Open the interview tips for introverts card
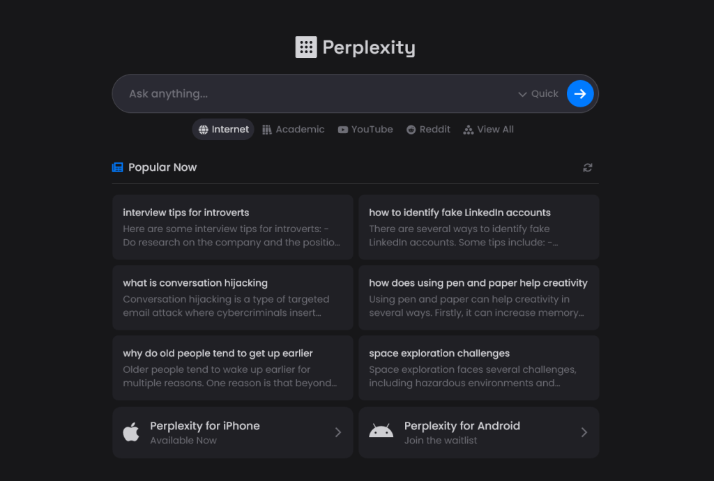 pos(232,227)
